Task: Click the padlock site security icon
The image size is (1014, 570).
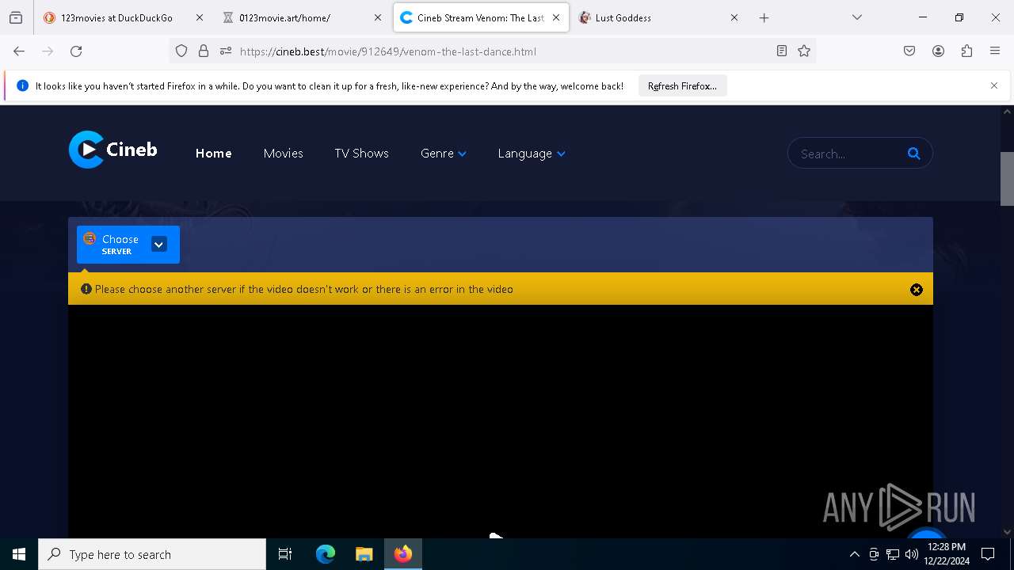Action: point(204,51)
